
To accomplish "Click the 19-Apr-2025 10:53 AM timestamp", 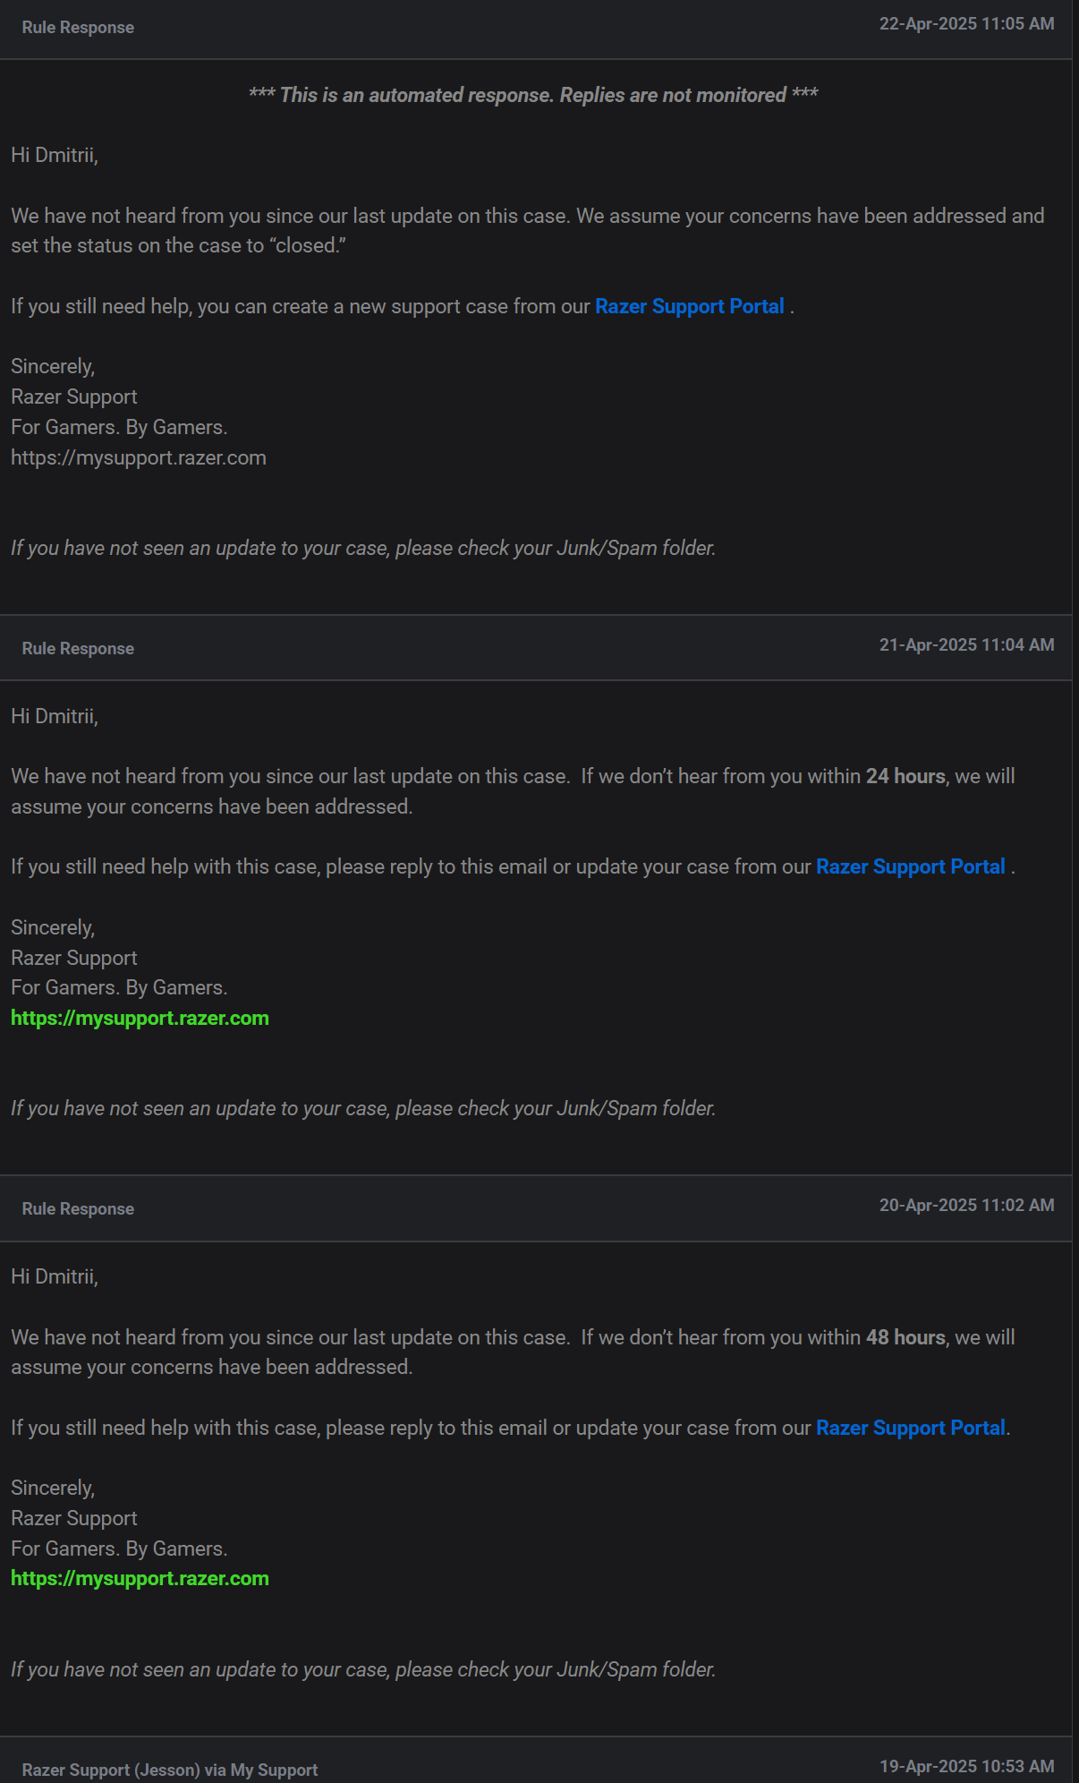I will pos(966,1766).
